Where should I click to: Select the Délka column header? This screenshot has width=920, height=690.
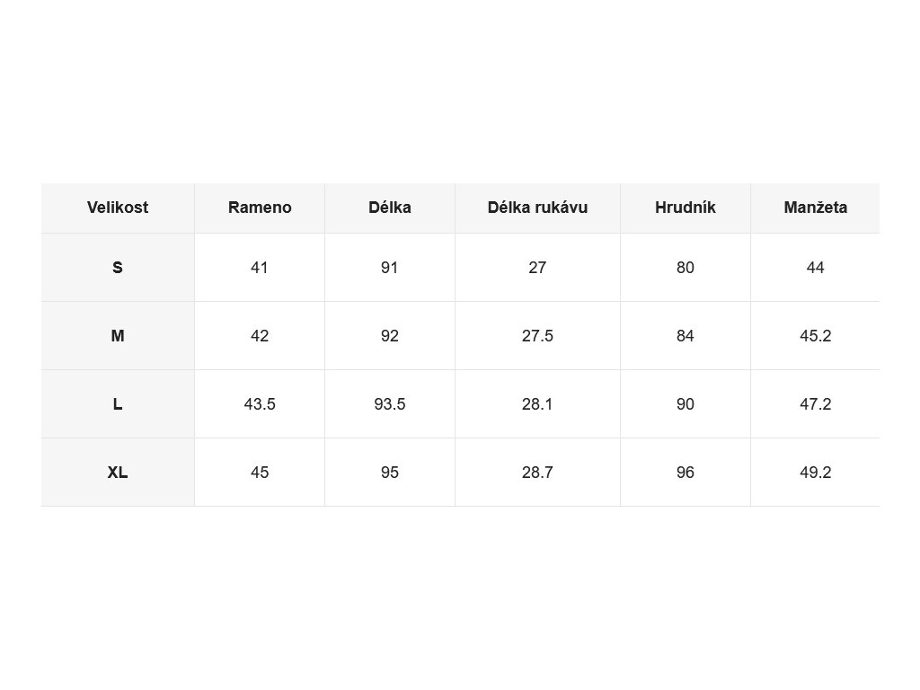click(x=390, y=208)
